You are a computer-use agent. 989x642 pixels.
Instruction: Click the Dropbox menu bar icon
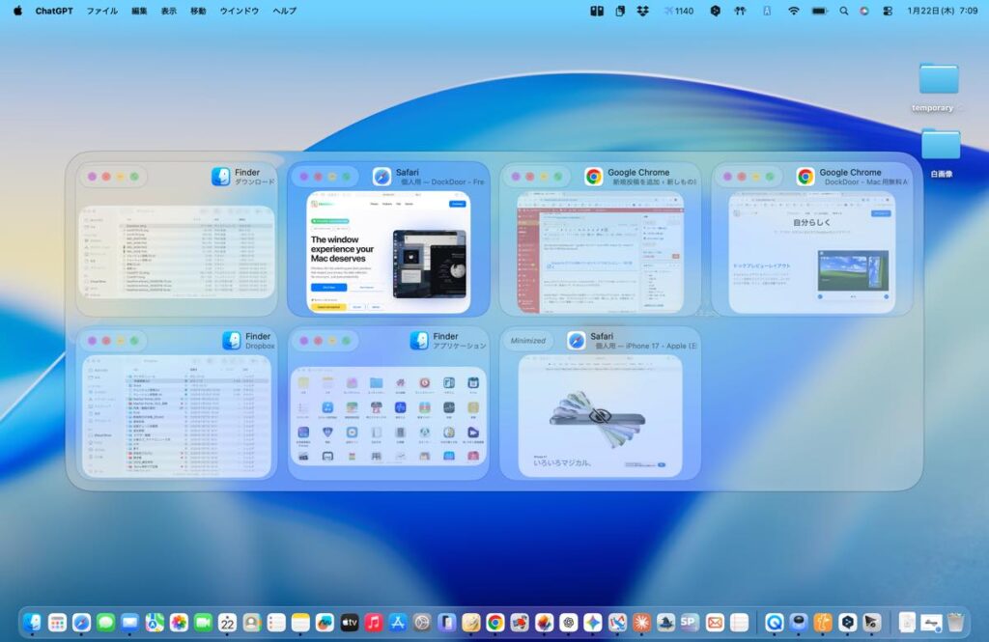tap(643, 11)
